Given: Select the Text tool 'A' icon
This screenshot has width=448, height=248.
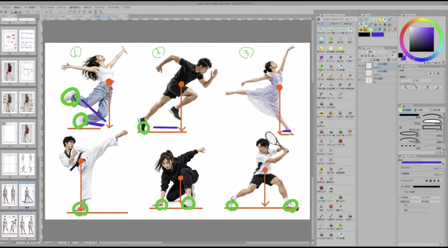Looking at the screenshot, I should [x=385, y=30].
